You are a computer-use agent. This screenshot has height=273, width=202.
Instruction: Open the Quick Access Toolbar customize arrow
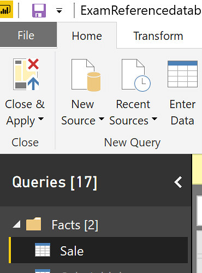point(59,11)
